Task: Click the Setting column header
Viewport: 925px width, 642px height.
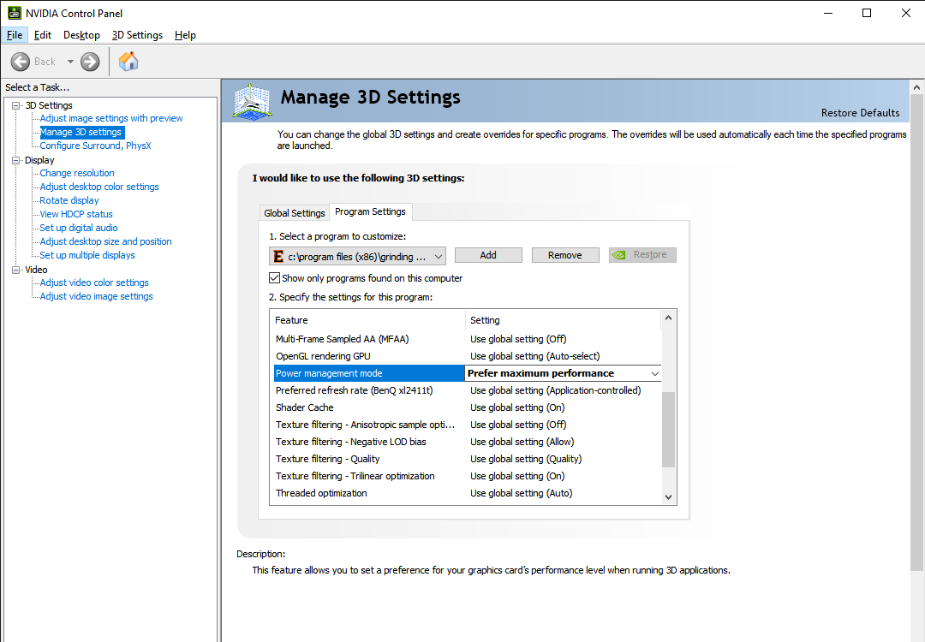Action: tap(564, 320)
